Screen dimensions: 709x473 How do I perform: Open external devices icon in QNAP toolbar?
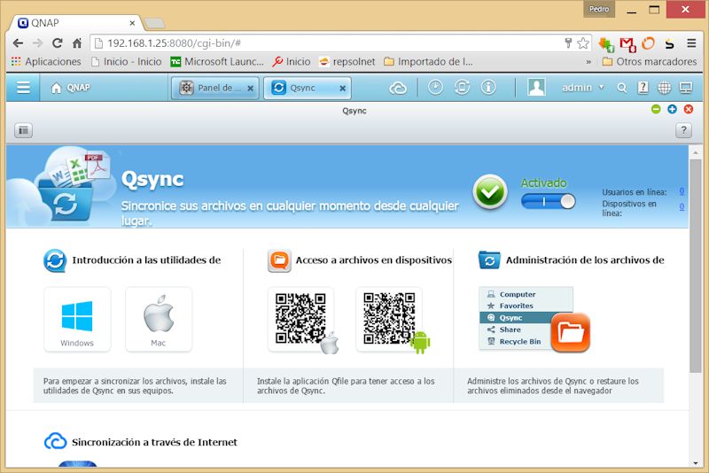point(462,87)
